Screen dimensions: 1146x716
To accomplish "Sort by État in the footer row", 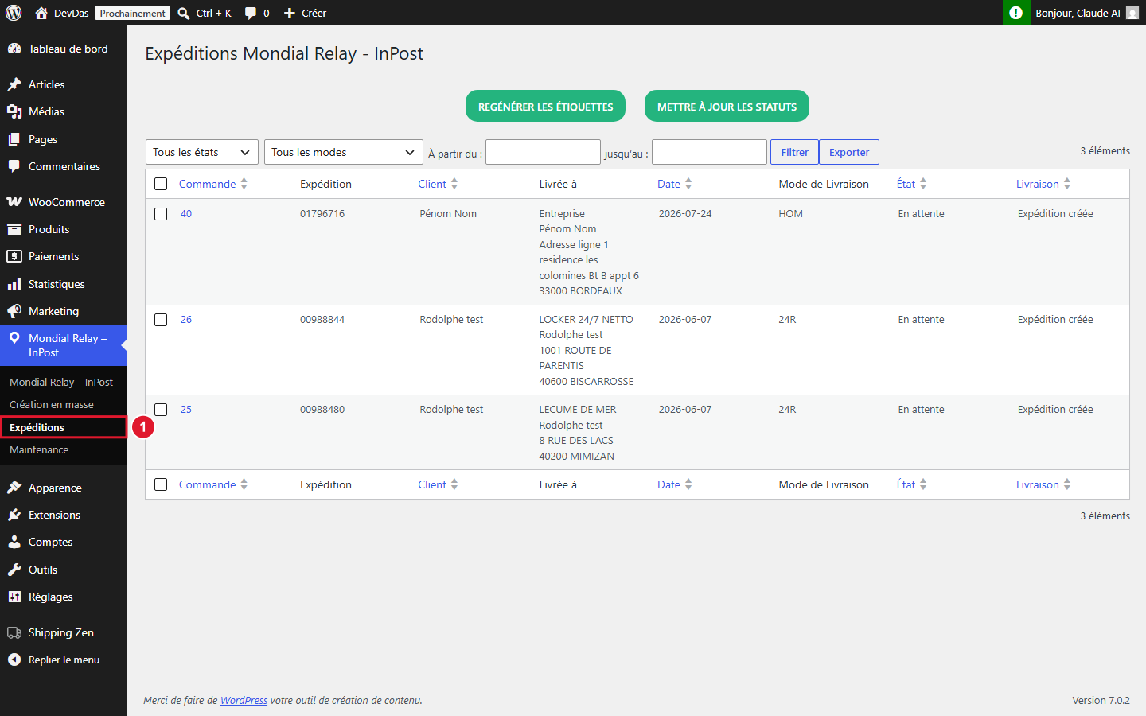I will click(x=912, y=484).
